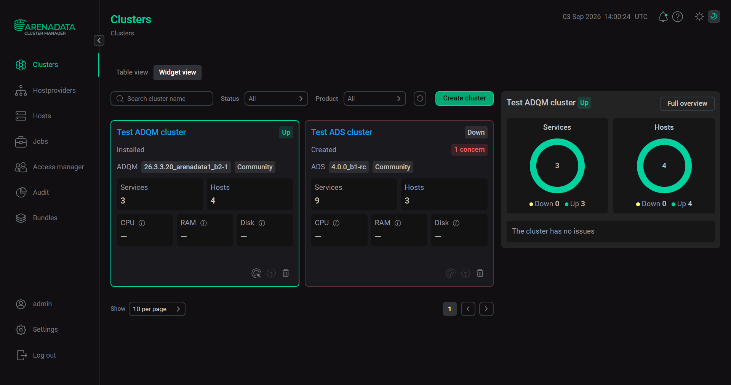Open the Audit page
Screen dimensions: 731x385
(x=41, y=192)
